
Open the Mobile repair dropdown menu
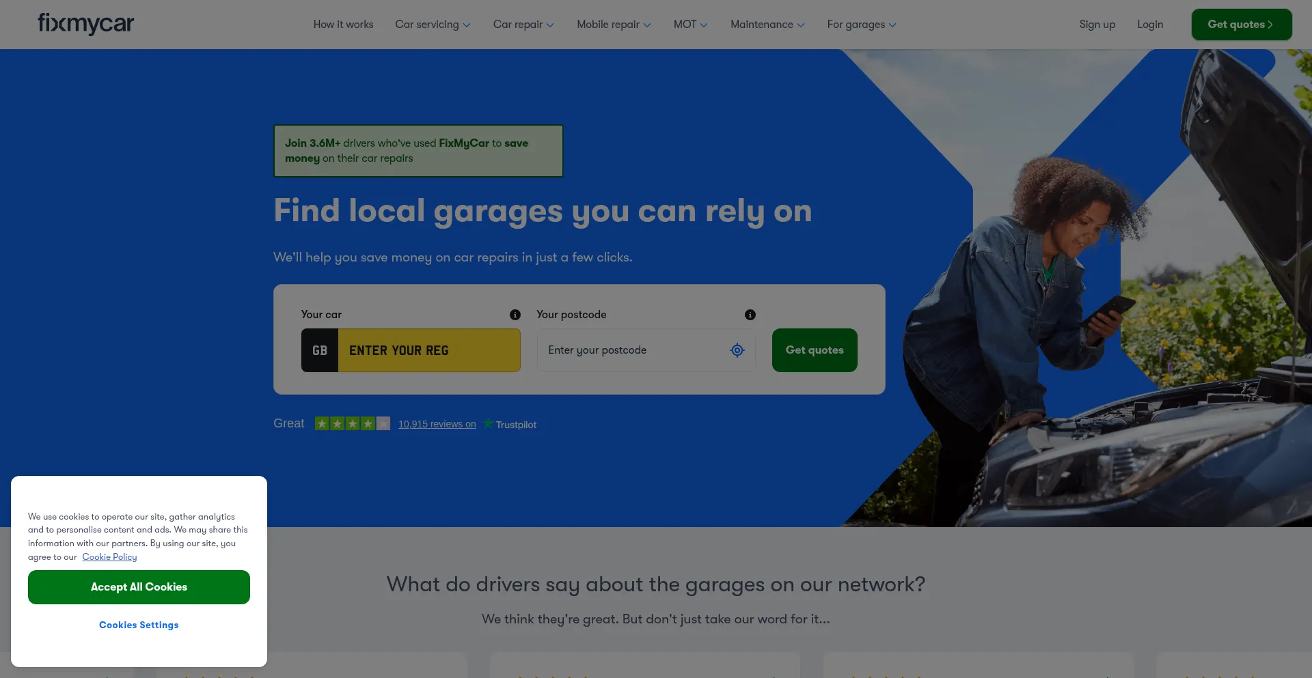(x=614, y=25)
